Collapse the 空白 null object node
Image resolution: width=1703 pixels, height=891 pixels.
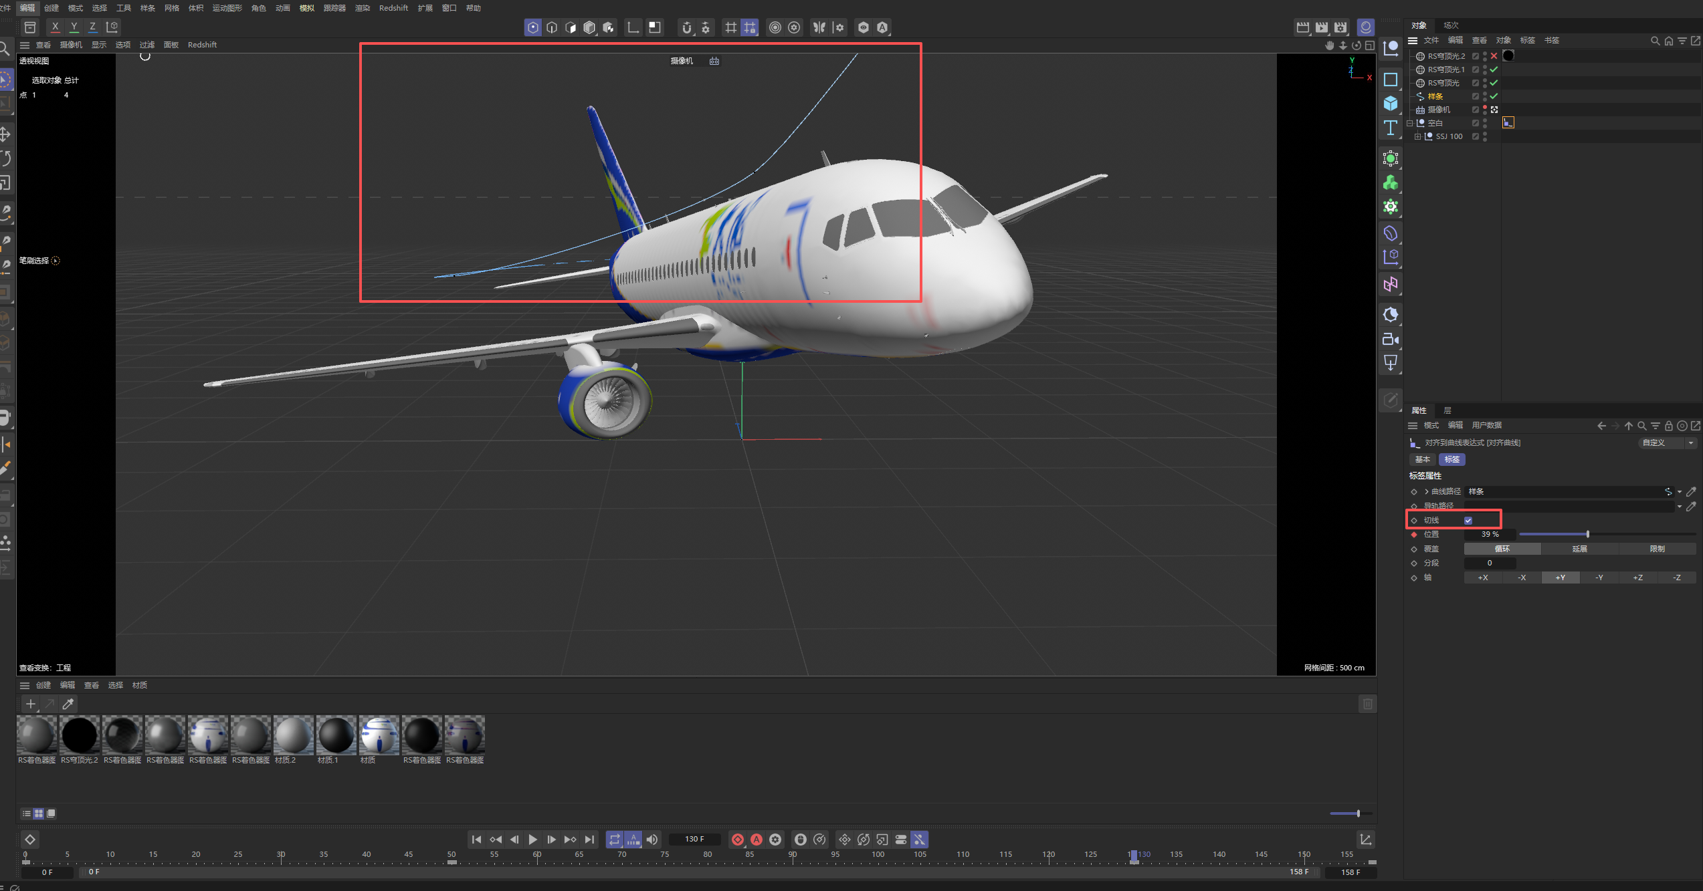pyautogui.click(x=1409, y=123)
